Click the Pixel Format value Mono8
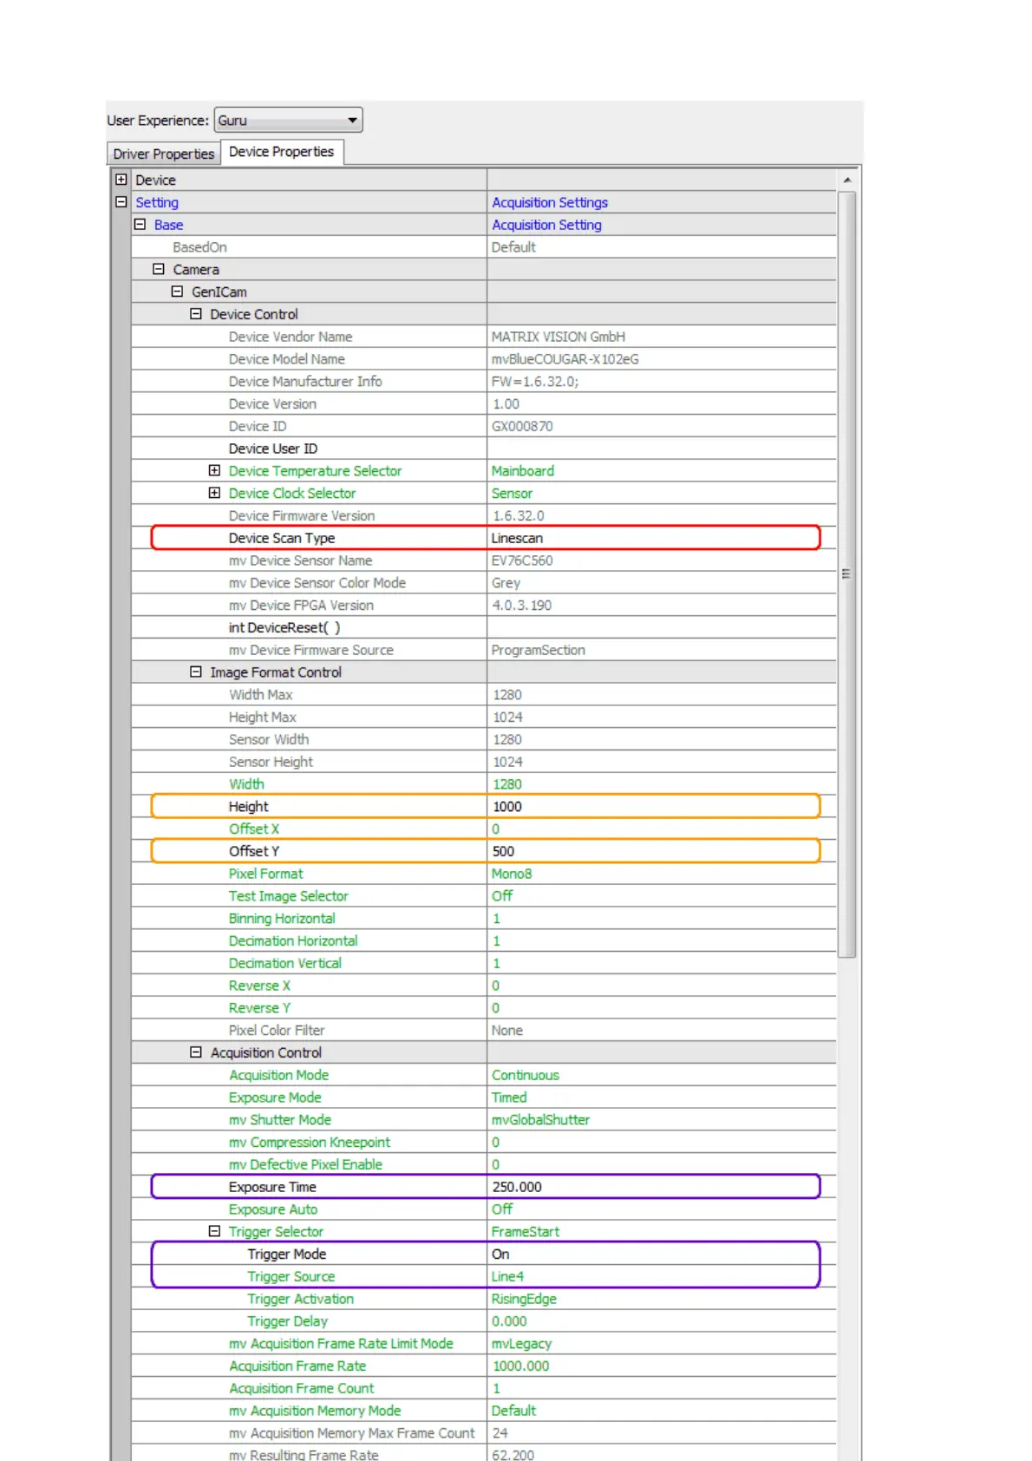1032x1461 pixels. (x=512, y=874)
